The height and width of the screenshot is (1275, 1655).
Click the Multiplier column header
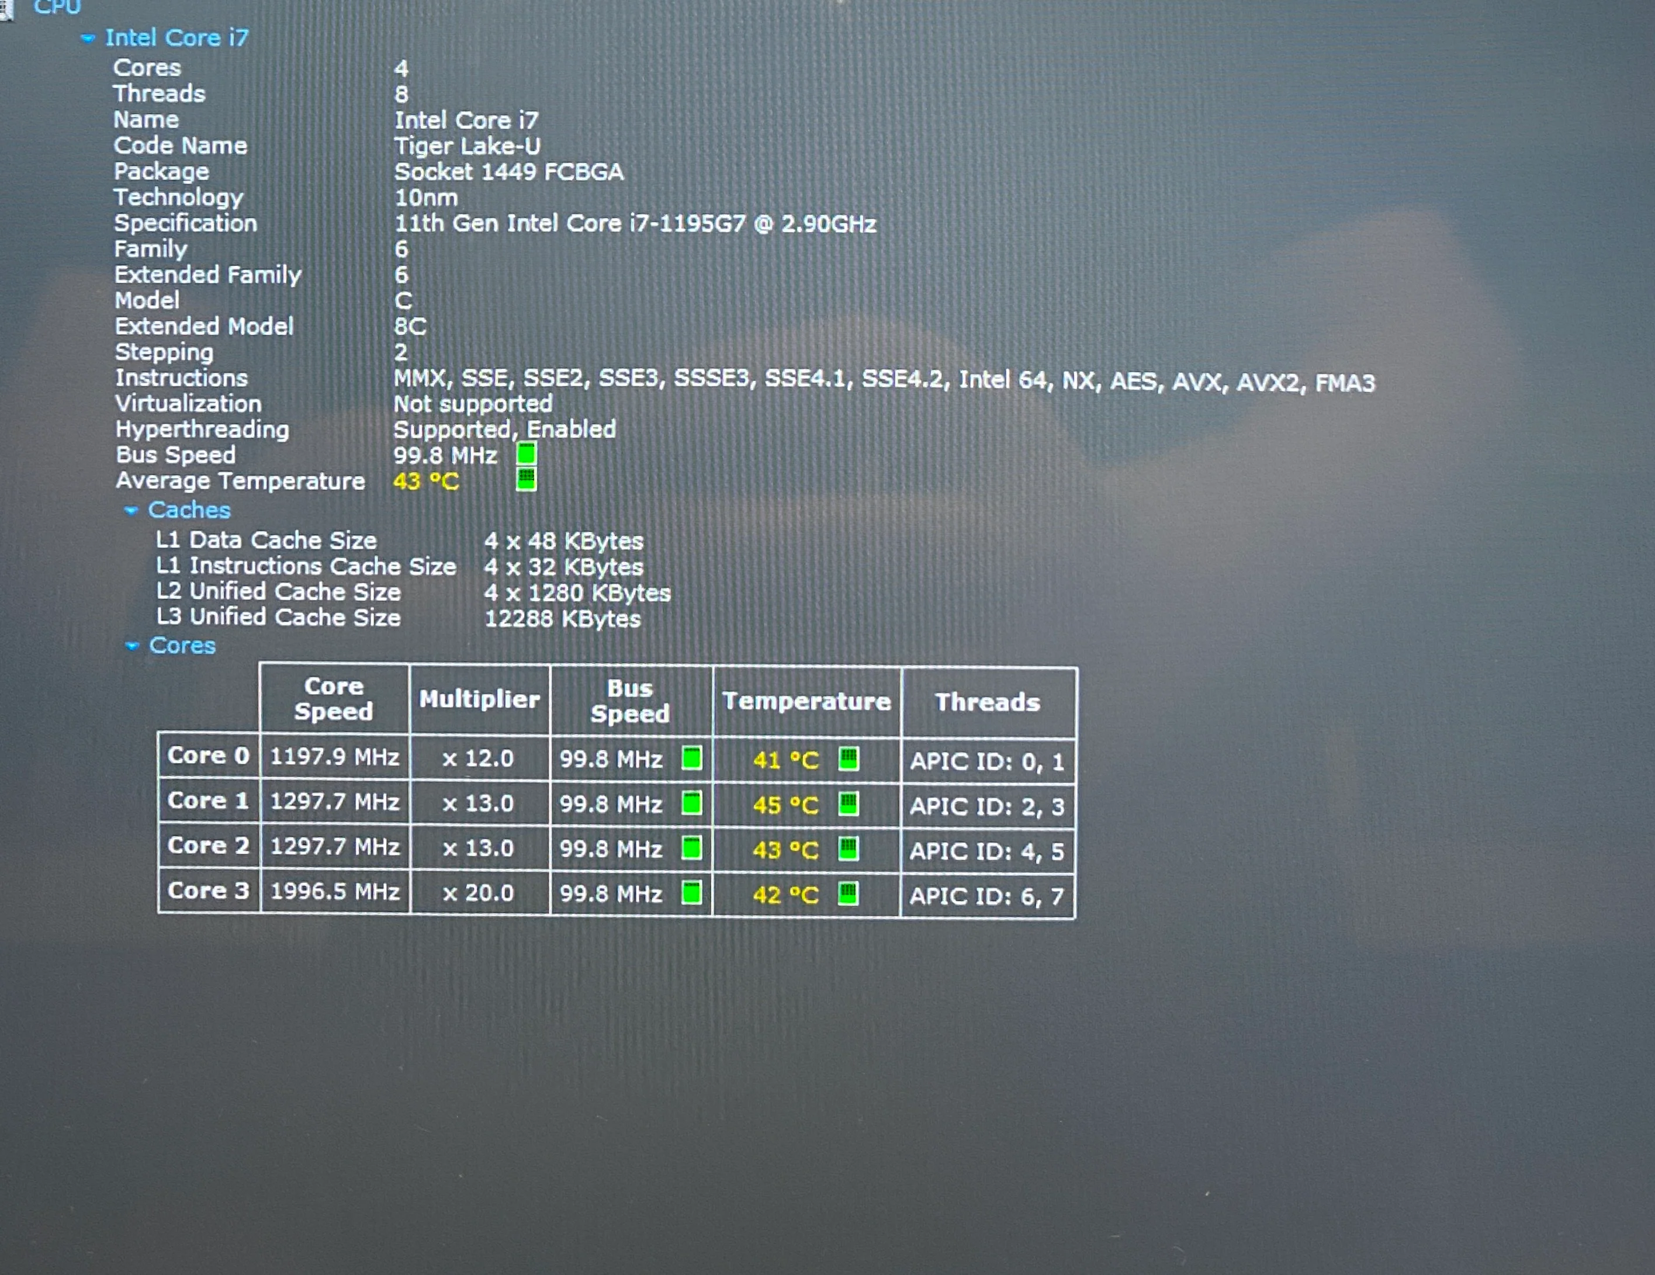click(x=480, y=698)
